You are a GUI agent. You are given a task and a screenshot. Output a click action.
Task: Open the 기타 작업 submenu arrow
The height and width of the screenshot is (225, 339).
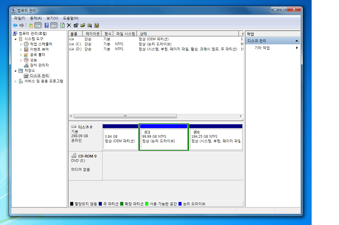click(297, 48)
